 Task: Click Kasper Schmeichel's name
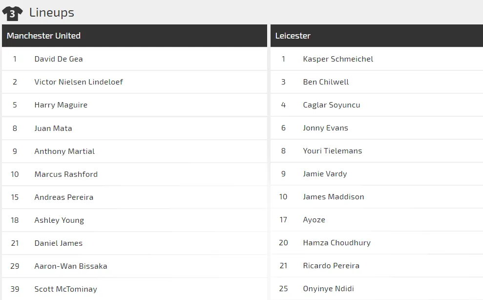(338, 59)
